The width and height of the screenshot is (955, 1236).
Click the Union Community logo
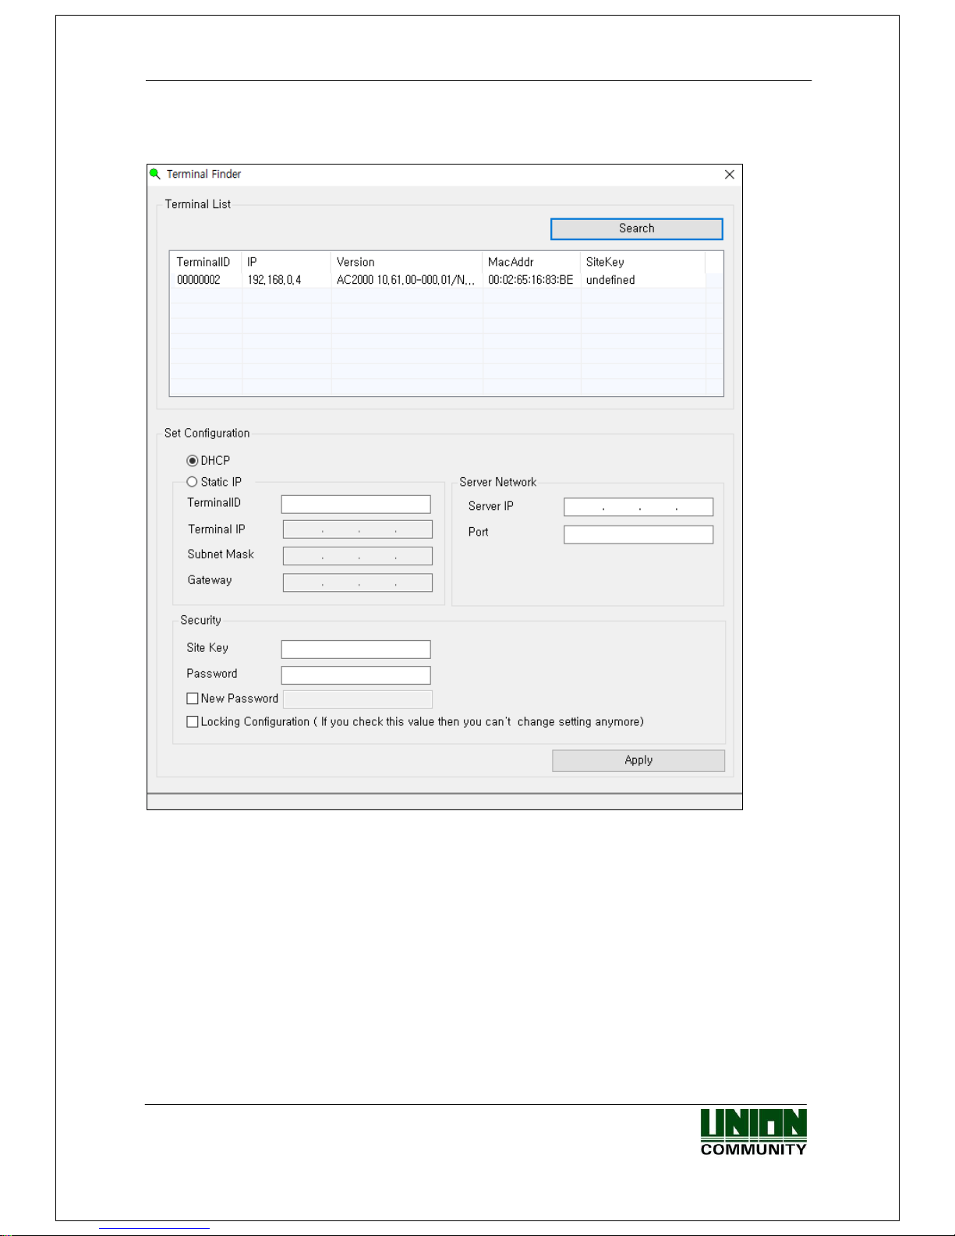point(753,1132)
